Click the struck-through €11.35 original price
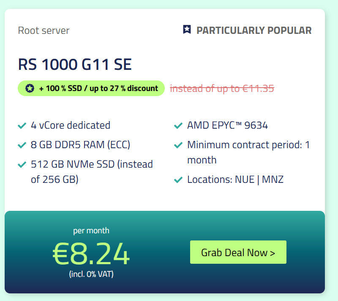The width and height of the screenshot is (338, 301). click(222, 88)
